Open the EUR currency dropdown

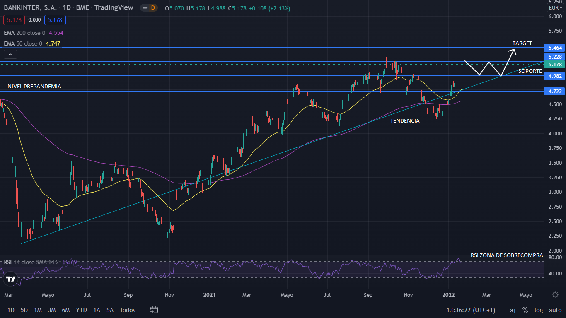coord(555,8)
